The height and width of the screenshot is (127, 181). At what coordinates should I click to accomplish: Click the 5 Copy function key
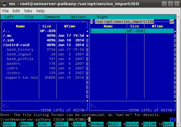(x=78, y=124)
